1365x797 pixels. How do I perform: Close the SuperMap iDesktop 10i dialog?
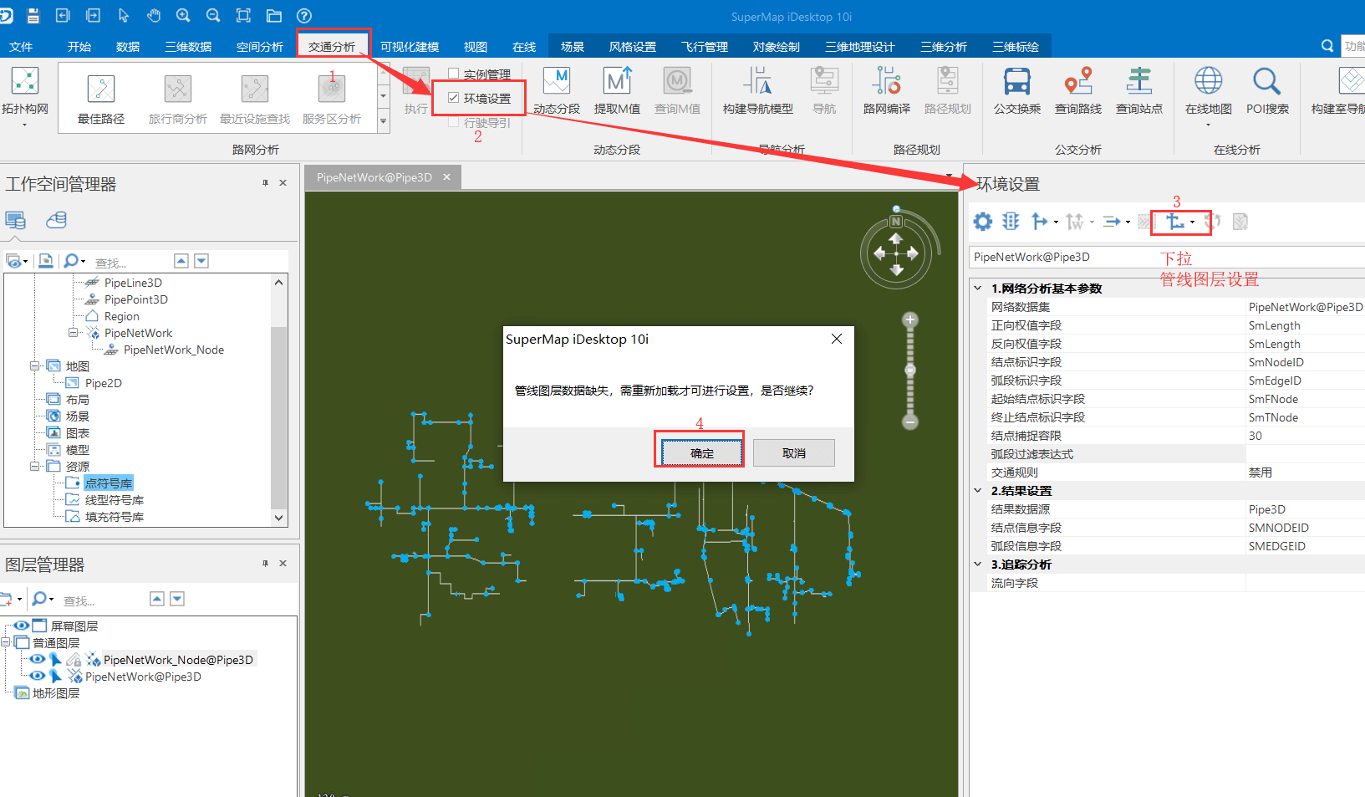coord(837,339)
